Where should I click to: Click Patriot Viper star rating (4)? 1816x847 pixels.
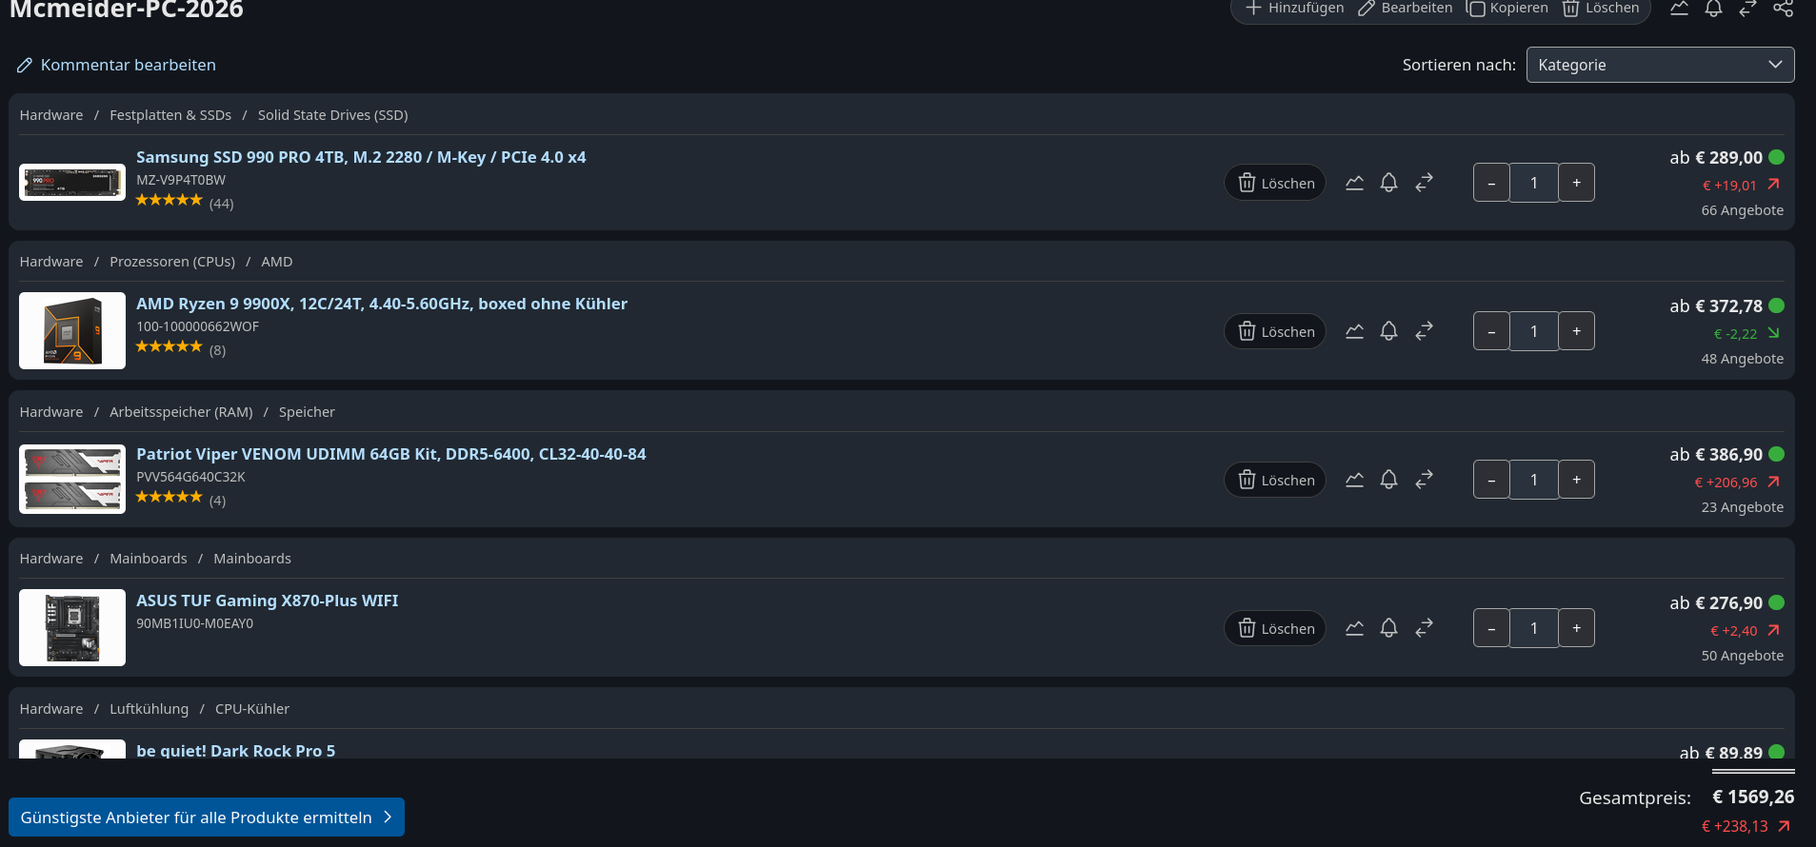pos(181,499)
